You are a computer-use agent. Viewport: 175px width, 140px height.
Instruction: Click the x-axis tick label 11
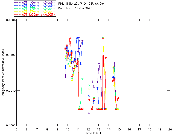click(x=78, y=129)
